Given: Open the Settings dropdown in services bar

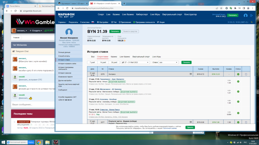Looking at the screenshot, I should pos(104,22).
